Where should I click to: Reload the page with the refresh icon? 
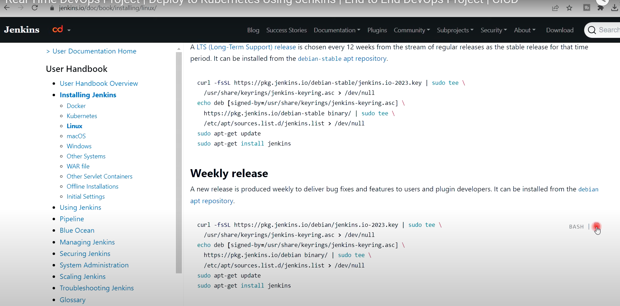(x=34, y=8)
